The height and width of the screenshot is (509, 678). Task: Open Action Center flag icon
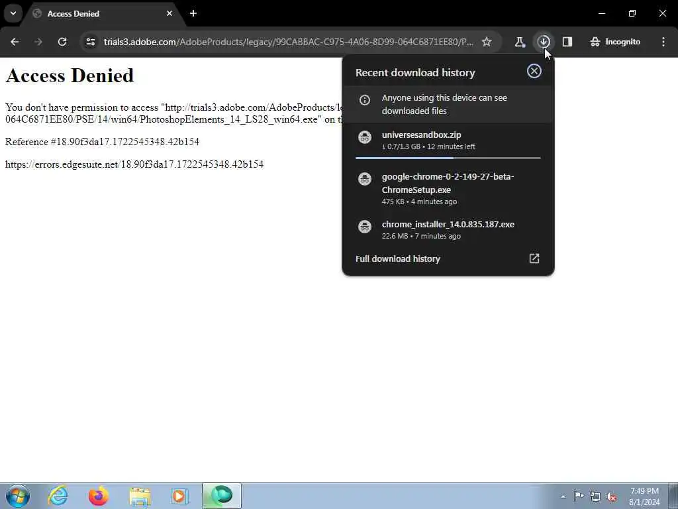(x=579, y=496)
